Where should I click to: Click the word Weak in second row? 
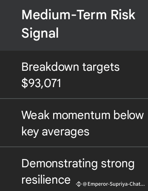tap(36, 115)
